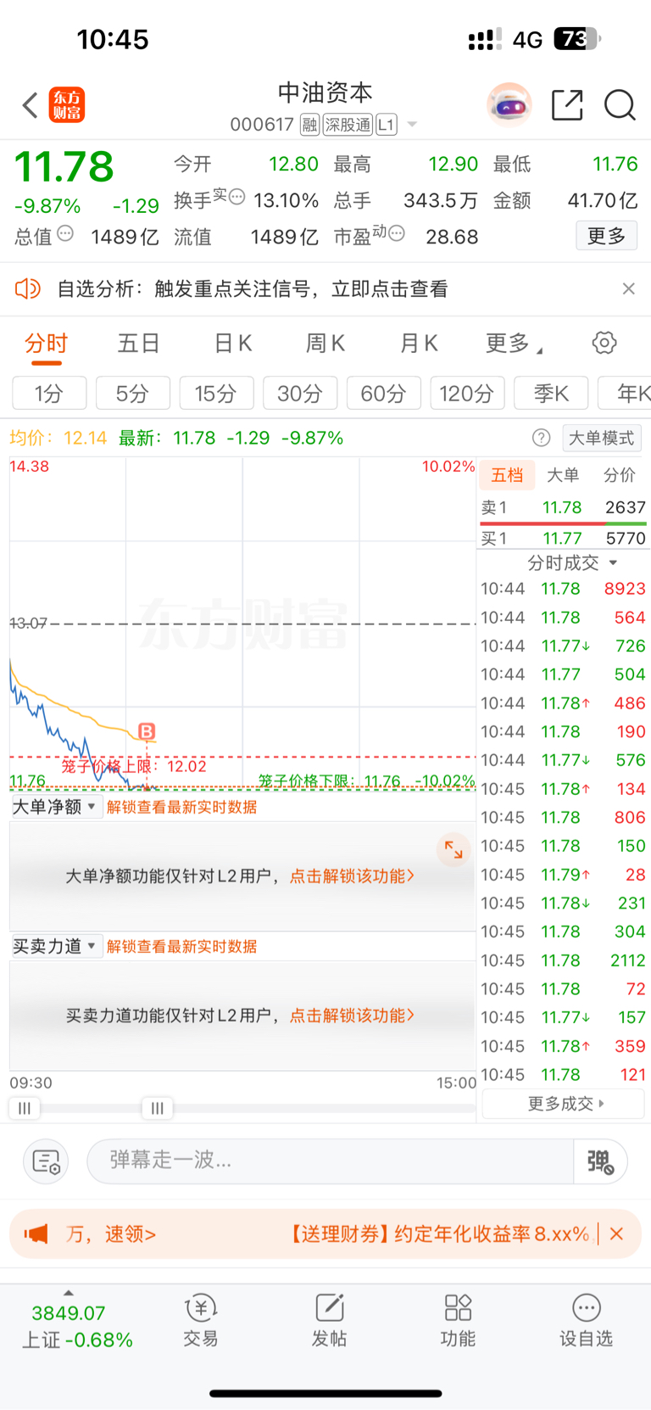Tap the 总值 info circle icon
This screenshot has width=651, height=1410.
coord(65,233)
